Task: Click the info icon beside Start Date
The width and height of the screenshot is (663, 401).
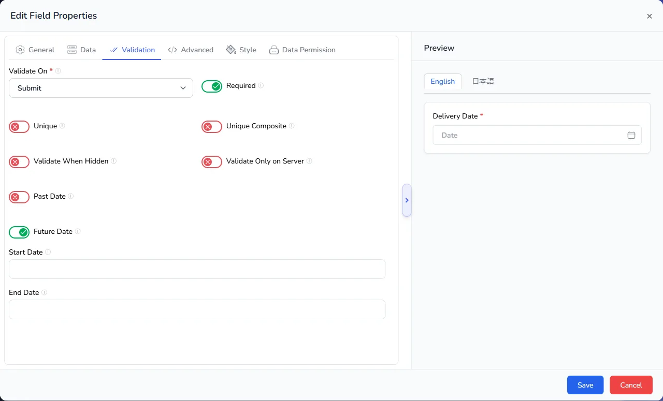Action: click(48, 252)
